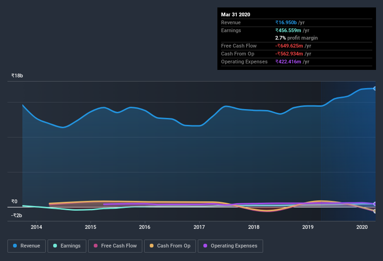Click the Revenue label in tooltip
This screenshot has width=383, height=261.
click(x=231, y=22)
